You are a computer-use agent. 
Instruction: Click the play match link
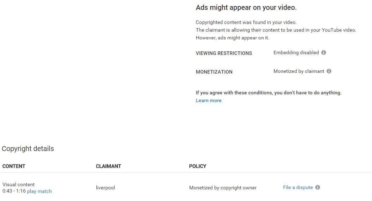point(40,191)
